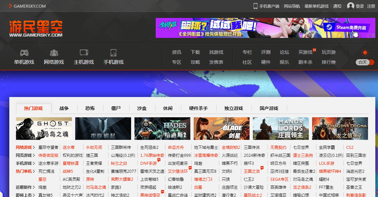Open the 庄园领主 Manor Lords thumbnail
Viewport: 378px width, 197px height.
[x=281, y=129]
